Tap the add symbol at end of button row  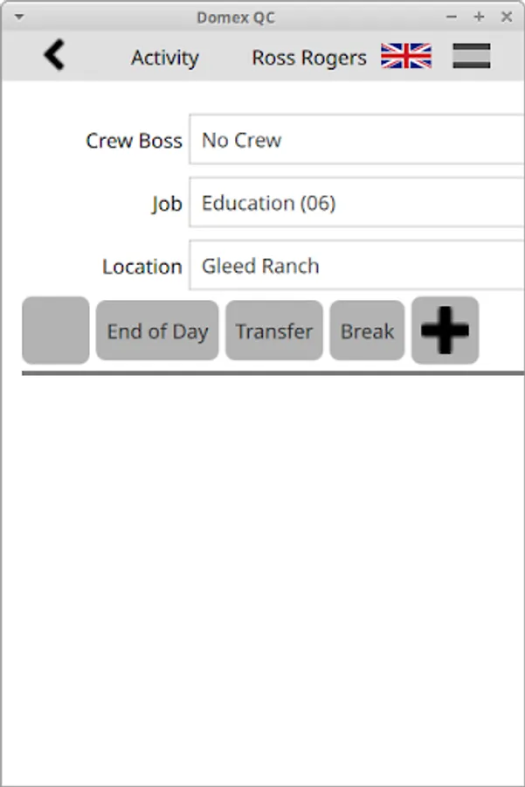point(446,331)
